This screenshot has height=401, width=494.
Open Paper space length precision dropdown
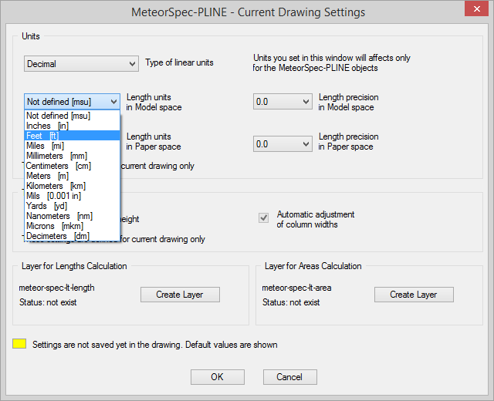(x=283, y=144)
